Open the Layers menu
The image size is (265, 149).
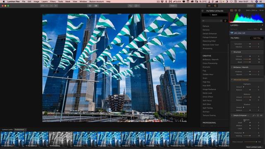pyautogui.click(x=44, y=2)
